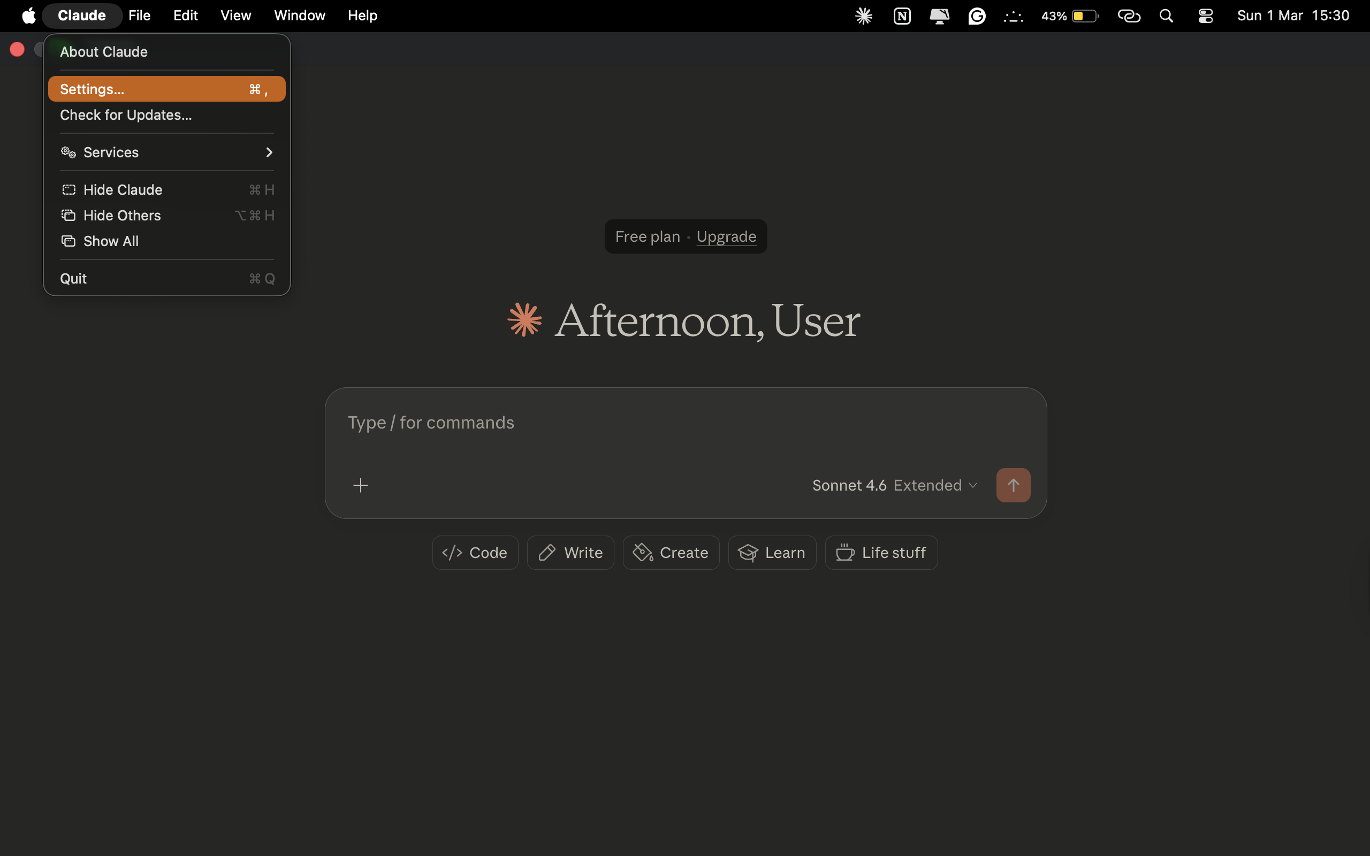Click the Claude asterisk menu bar icon
The width and height of the screenshot is (1370, 856).
[x=863, y=16]
